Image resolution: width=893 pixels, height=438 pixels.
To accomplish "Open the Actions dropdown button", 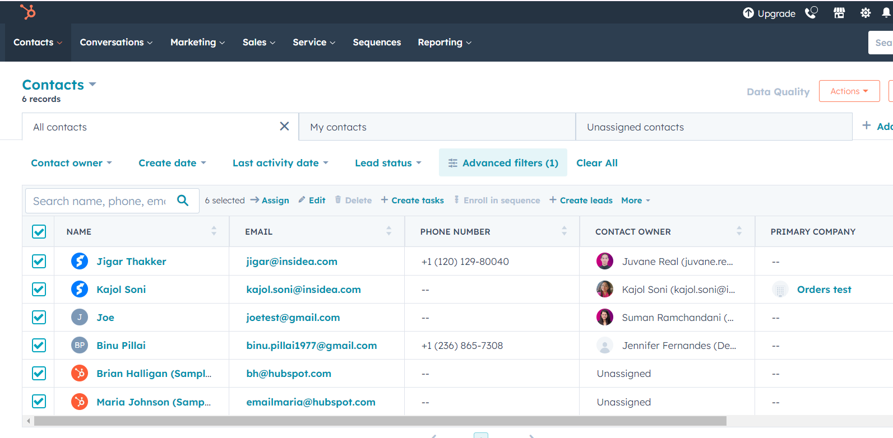I will pyautogui.click(x=849, y=91).
